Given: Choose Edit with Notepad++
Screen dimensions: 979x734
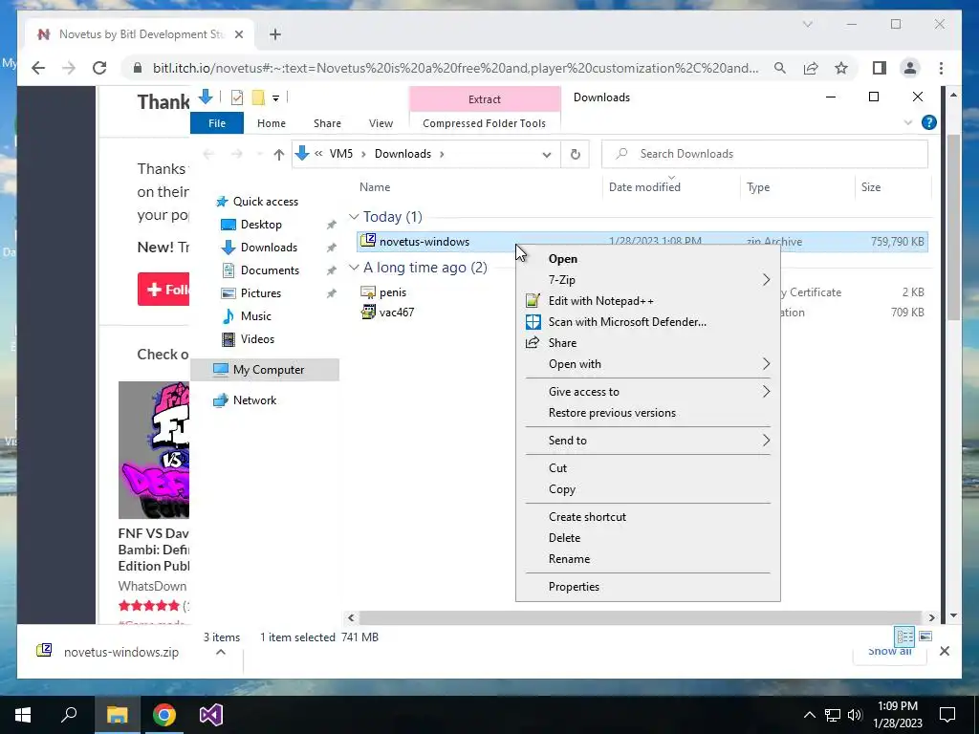Looking at the screenshot, I should pos(648,301).
